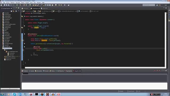The image size is (170, 96).
Task: Open Events.java in Package Explorer
Action: click(12, 53)
